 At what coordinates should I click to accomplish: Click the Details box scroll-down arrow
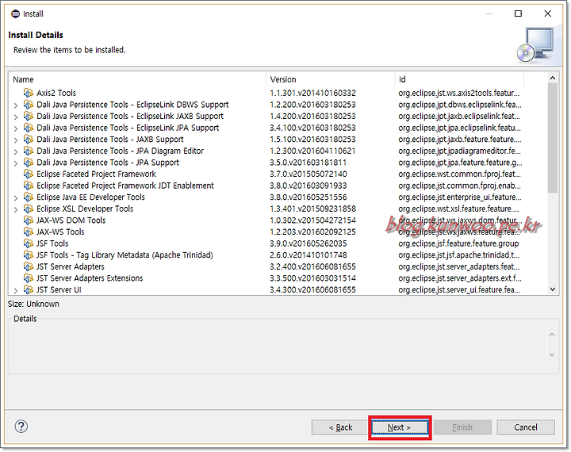click(x=552, y=354)
